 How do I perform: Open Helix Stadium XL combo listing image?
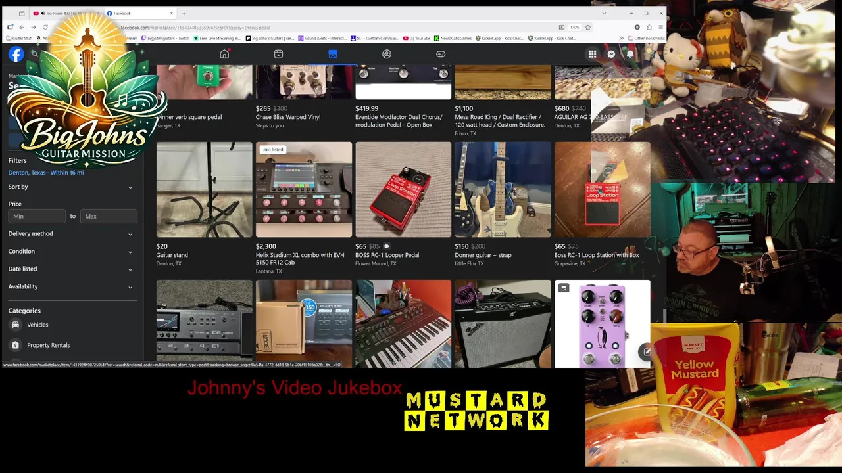[x=304, y=190]
